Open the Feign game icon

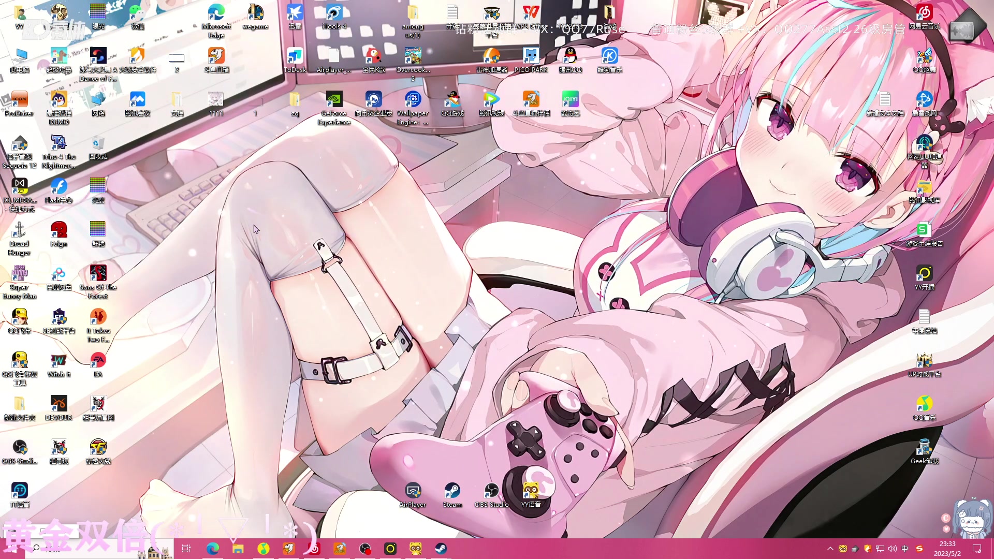(x=59, y=234)
